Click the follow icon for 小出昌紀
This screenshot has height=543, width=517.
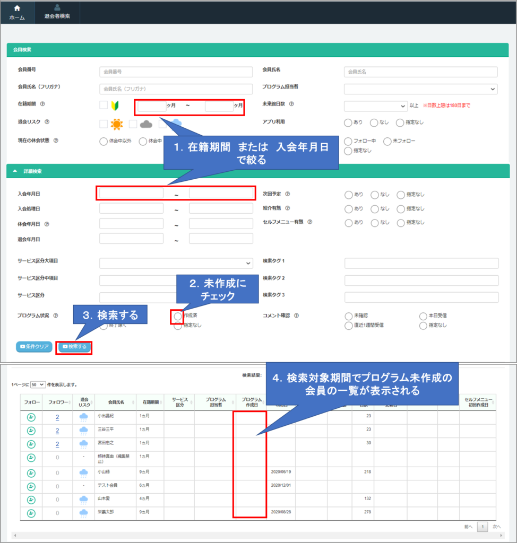pyautogui.click(x=31, y=417)
